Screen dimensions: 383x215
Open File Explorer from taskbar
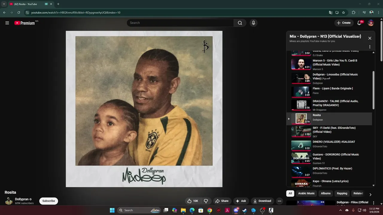(183, 210)
